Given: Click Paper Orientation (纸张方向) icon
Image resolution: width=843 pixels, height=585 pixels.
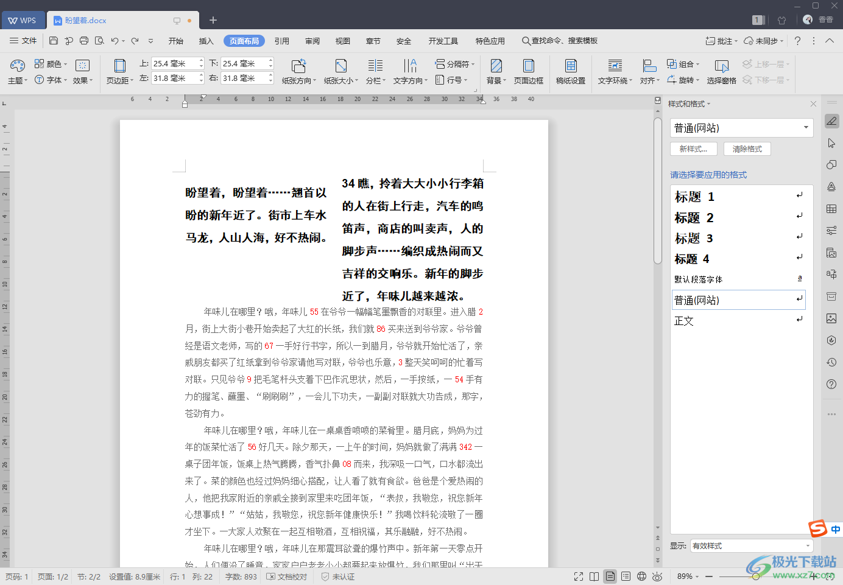Looking at the screenshot, I should pyautogui.click(x=298, y=66).
